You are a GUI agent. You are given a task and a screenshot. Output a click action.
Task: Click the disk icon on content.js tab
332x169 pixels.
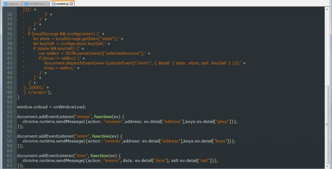(x=53, y=4)
